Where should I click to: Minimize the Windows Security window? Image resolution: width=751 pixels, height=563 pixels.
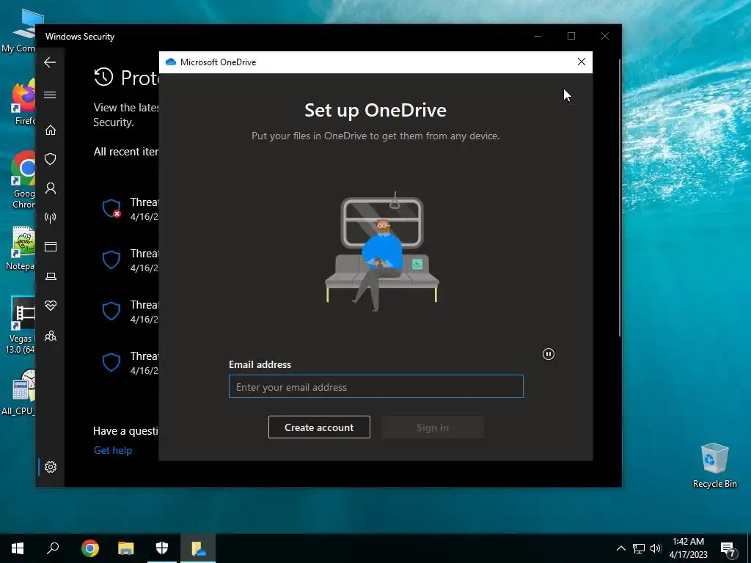[538, 36]
